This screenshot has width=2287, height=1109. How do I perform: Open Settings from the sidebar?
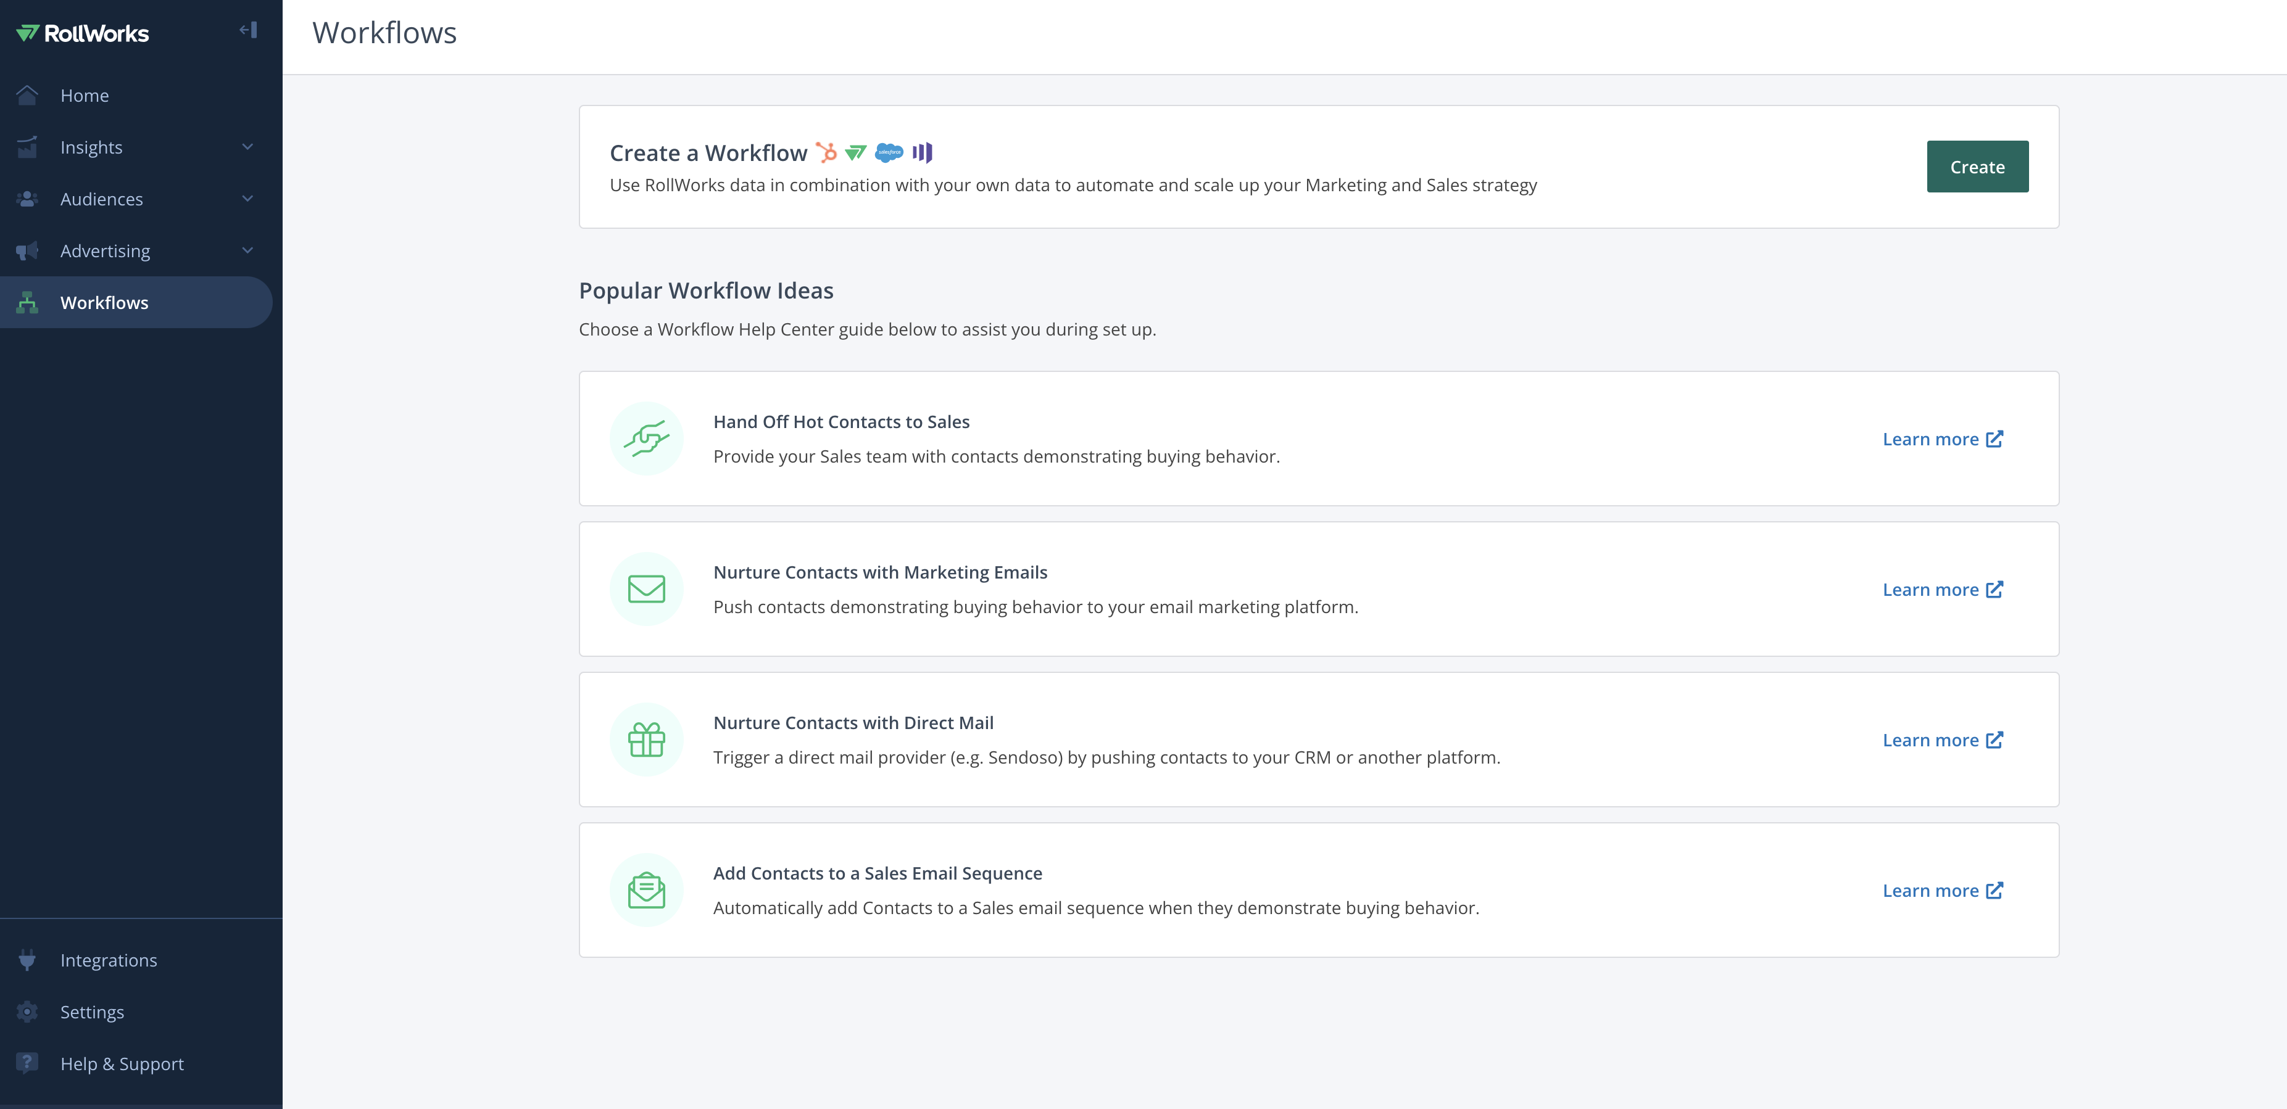tap(136, 1012)
